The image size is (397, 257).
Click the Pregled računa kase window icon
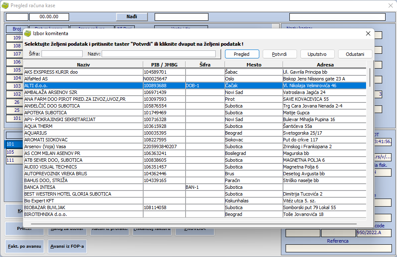tap(5, 6)
